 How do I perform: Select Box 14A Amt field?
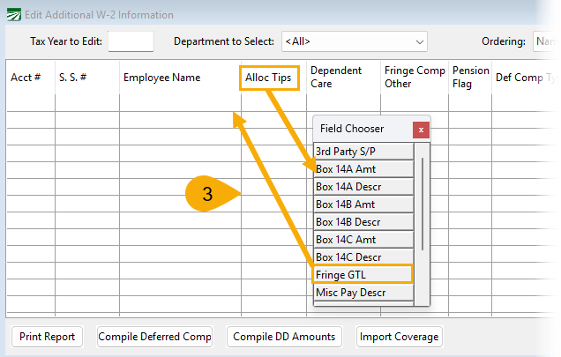[x=363, y=168]
